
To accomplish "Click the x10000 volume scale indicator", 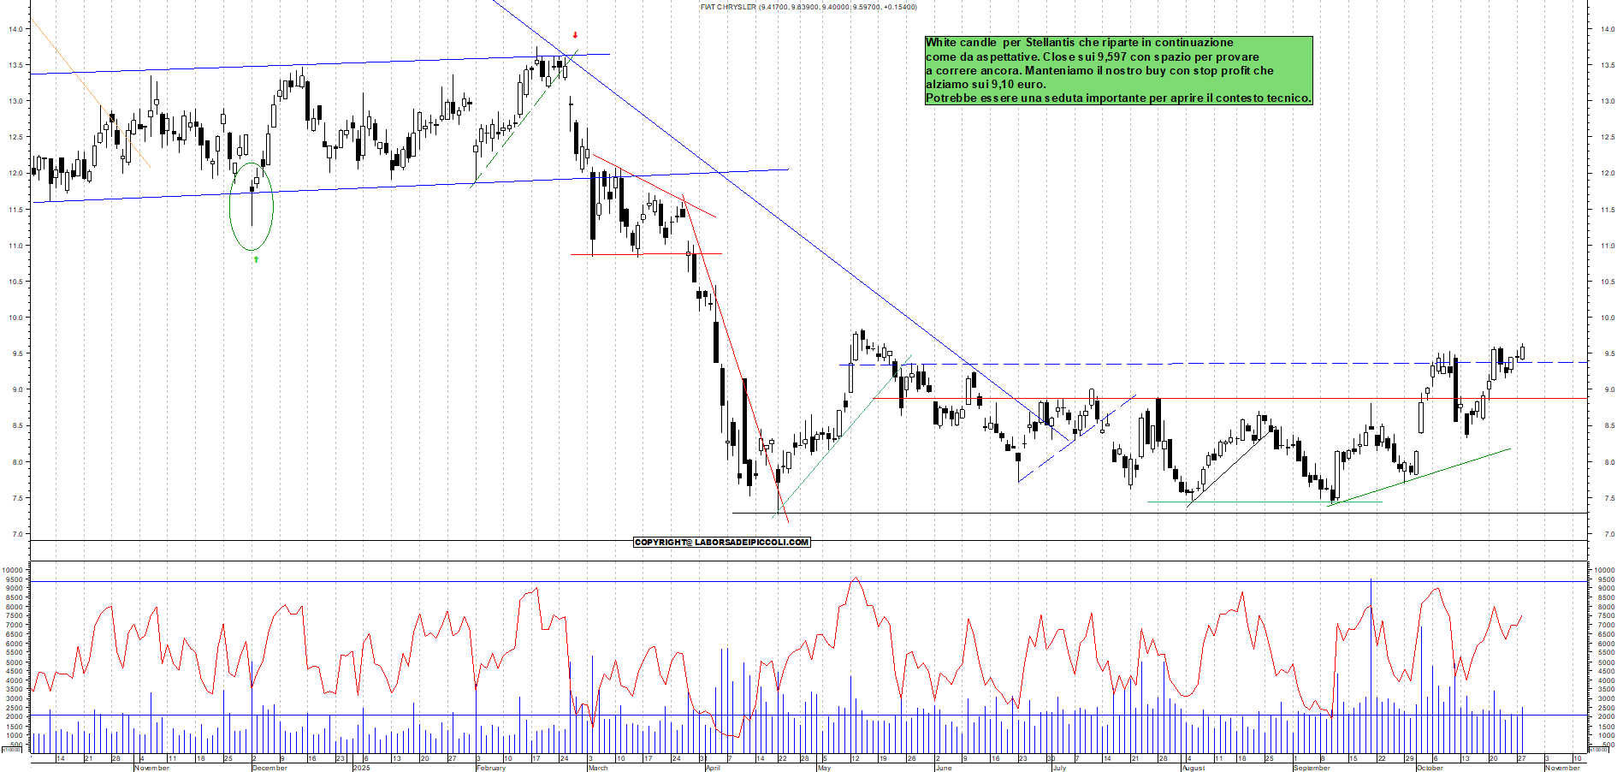I will point(12,748).
